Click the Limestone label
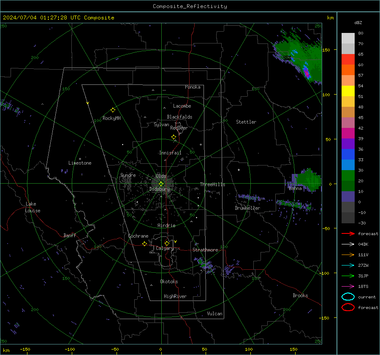This screenshot has width=380, height=355. pos(80,163)
